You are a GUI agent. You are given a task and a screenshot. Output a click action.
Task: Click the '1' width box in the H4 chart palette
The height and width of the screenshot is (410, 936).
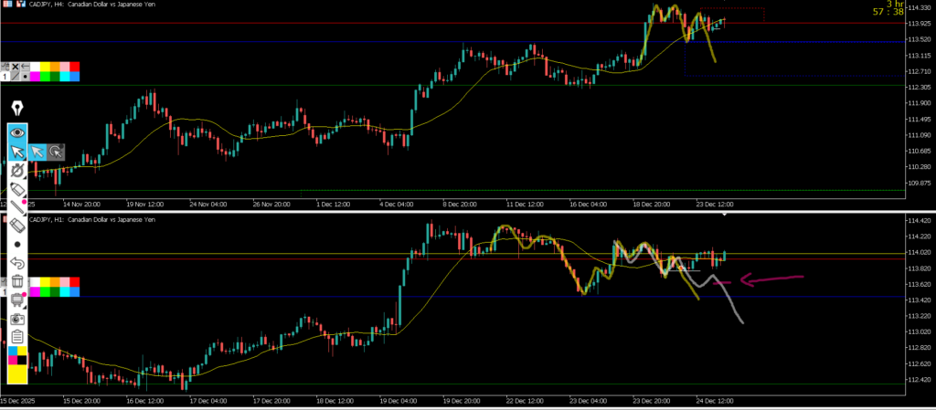[x=5, y=77]
